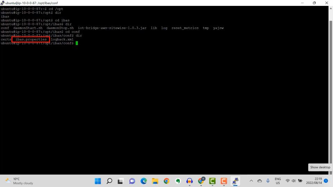The width and height of the screenshot is (333, 187).
Task: Click daemonStop.sh in the listing
Action: [x=60, y=28]
